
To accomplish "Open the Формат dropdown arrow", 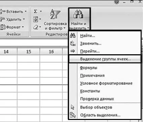I will coord(23,27).
